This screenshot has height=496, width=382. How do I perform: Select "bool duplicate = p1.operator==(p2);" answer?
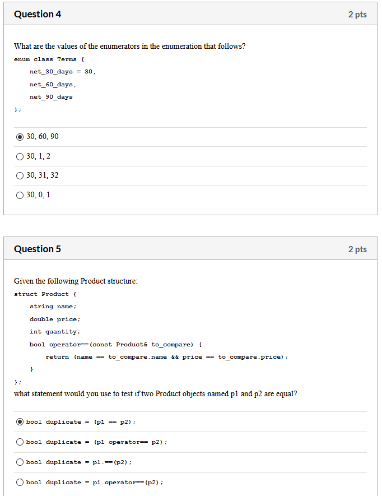pyautogui.click(x=20, y=482)
